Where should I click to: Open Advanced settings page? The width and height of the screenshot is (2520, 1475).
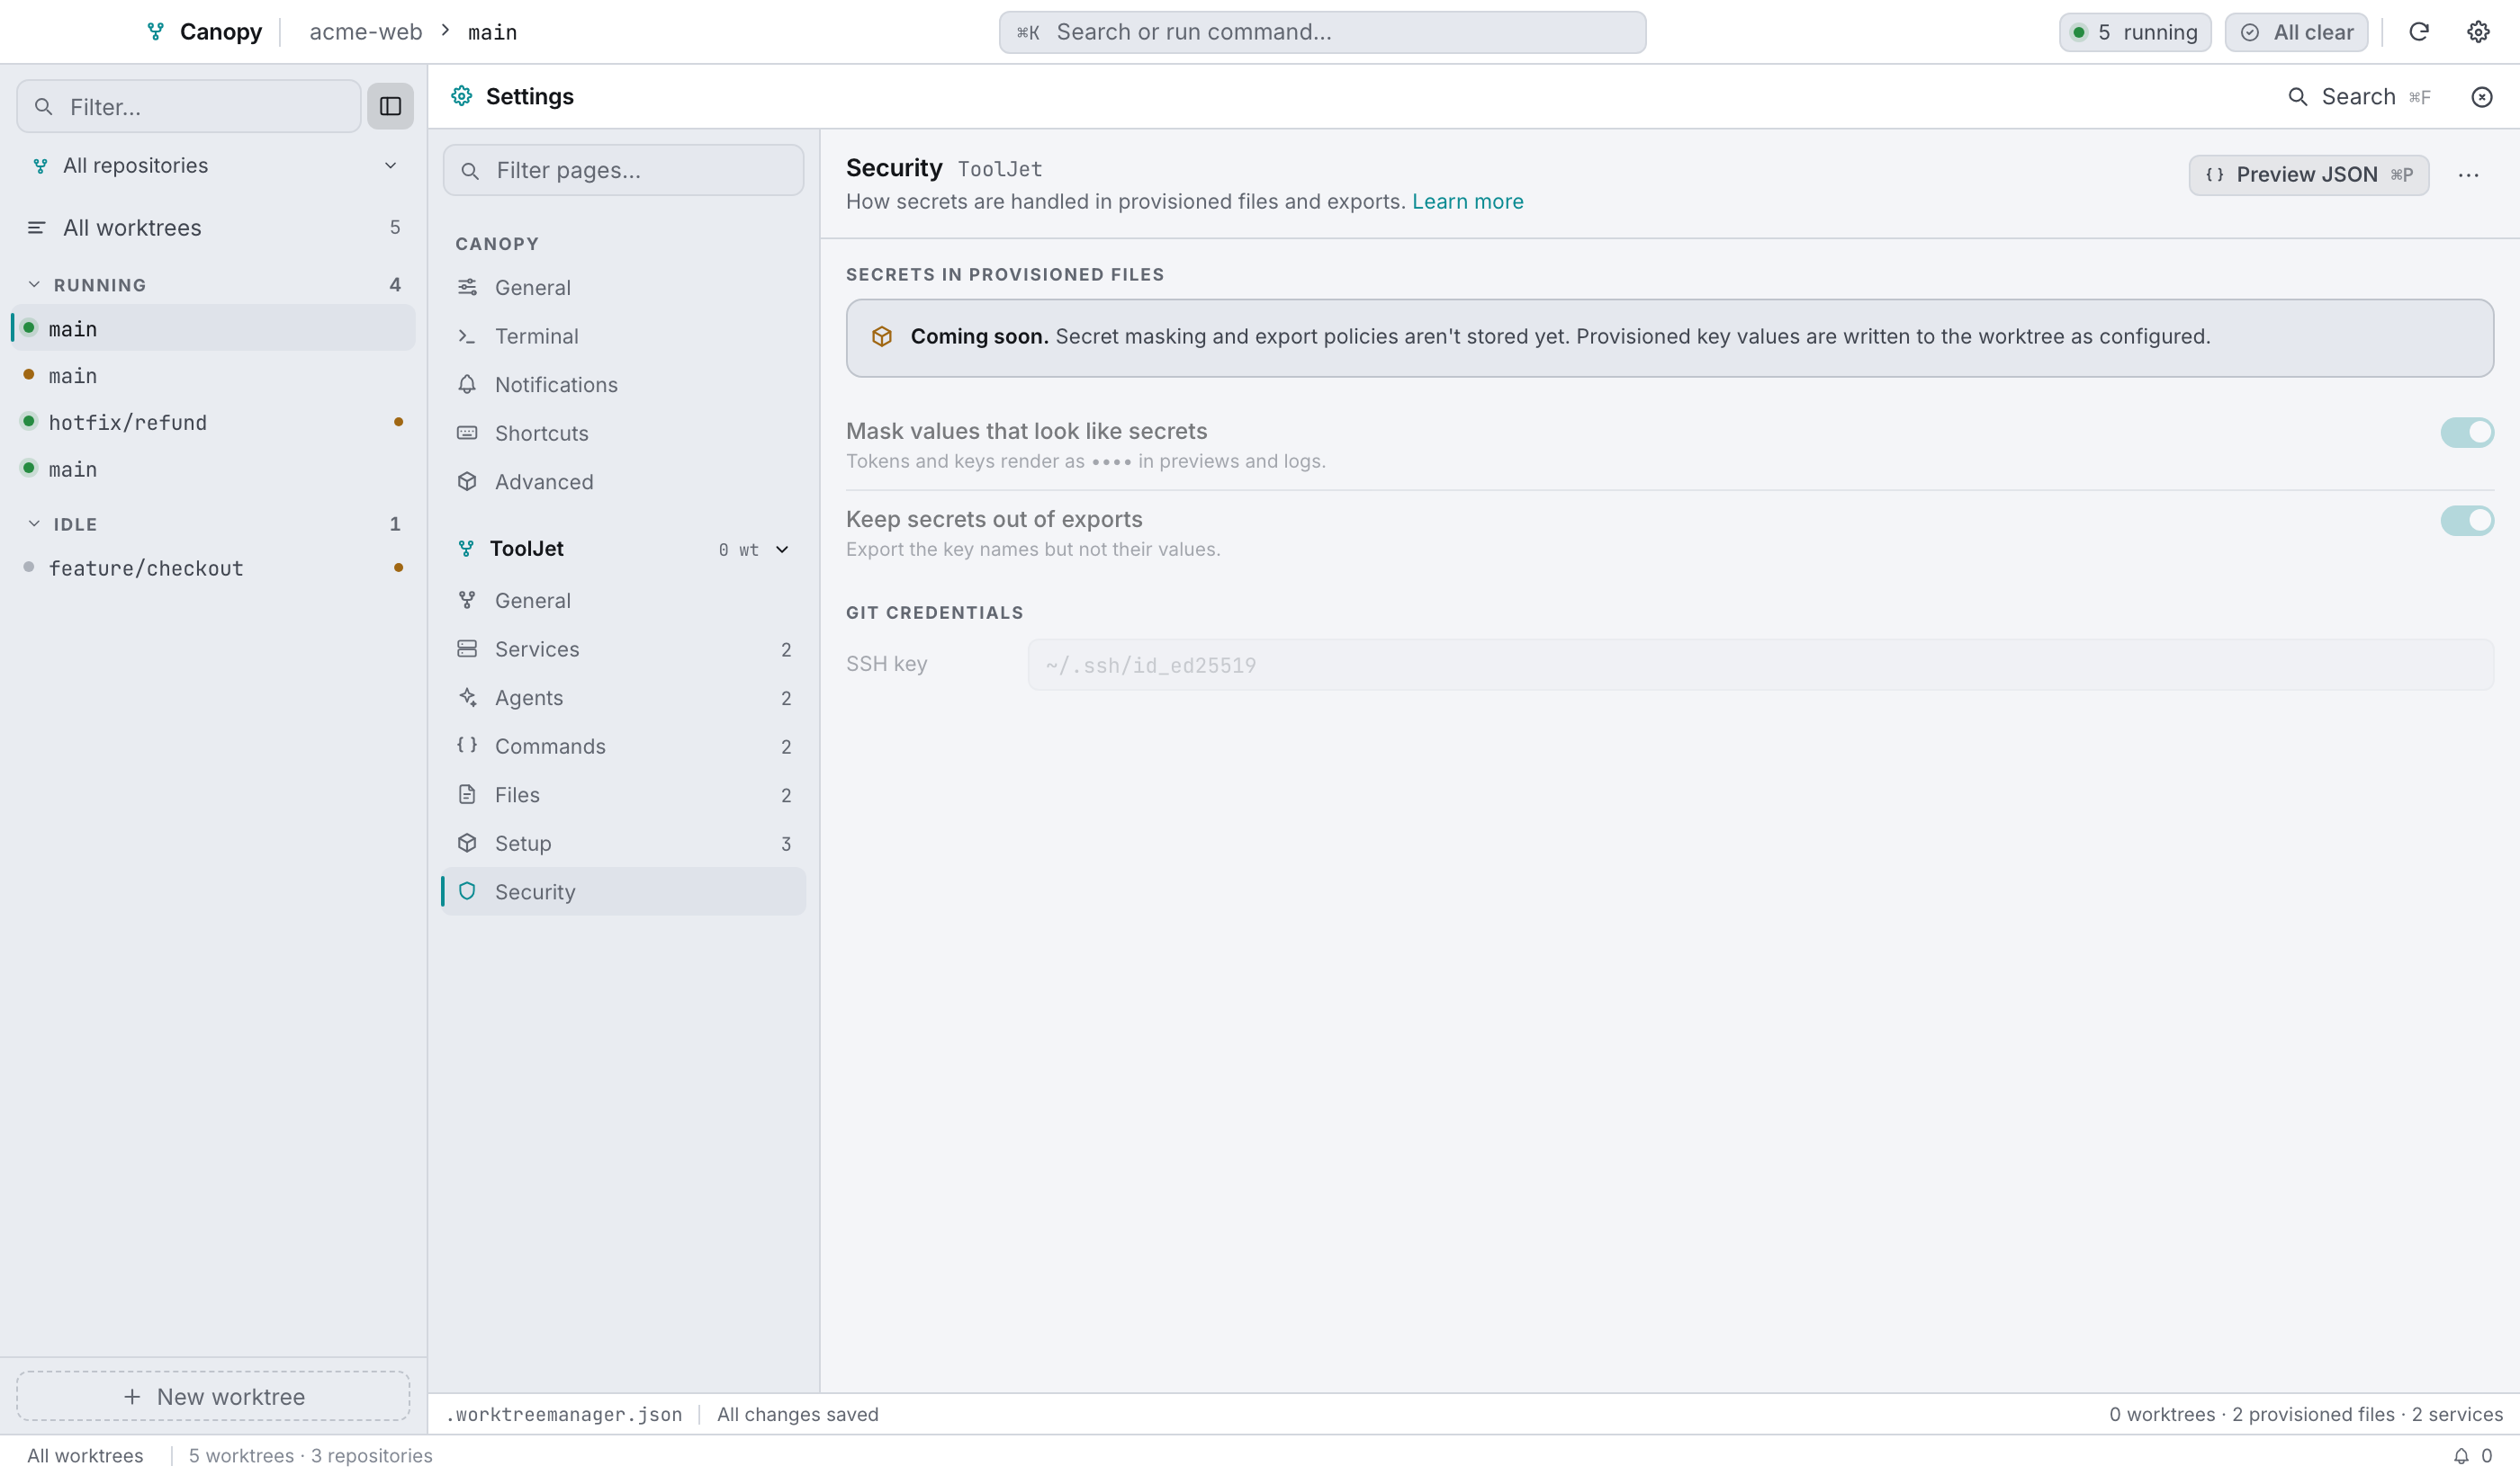pos(623,482)
